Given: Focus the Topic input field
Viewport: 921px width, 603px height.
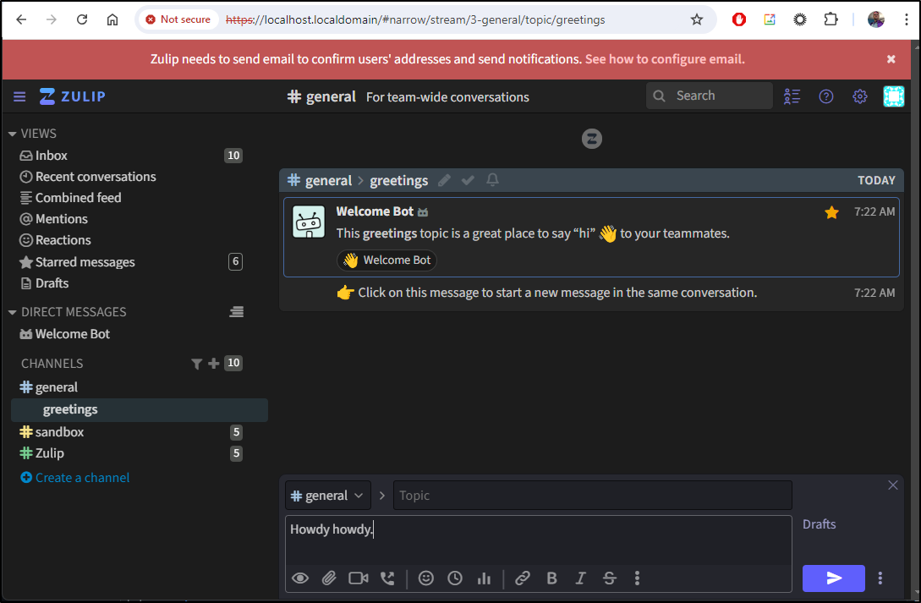Looking at the screenshot, I should tap(593, 496).
